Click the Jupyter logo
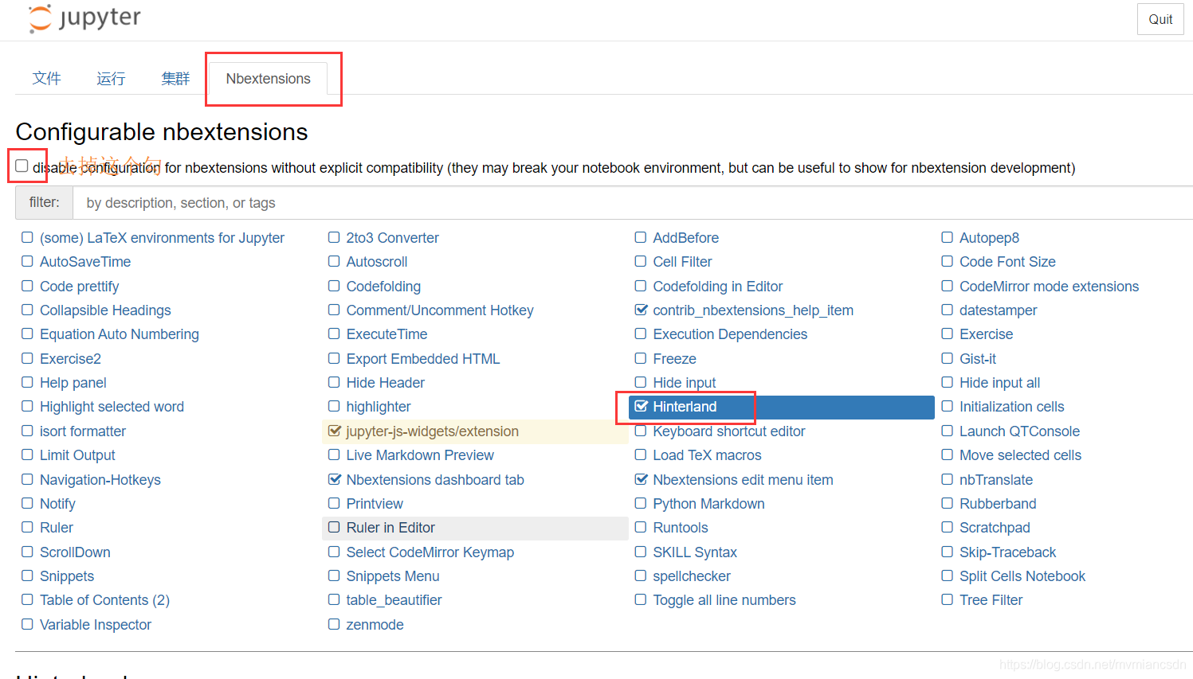Viewport: 1193px width, 679px height. click(84, 18)
